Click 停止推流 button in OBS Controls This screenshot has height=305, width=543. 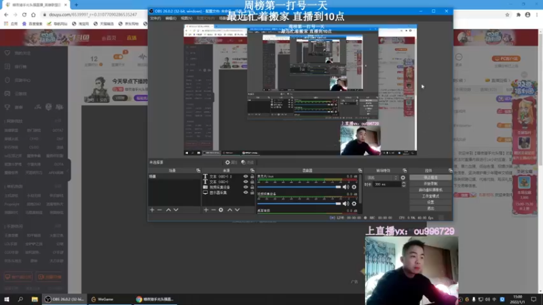coord(430,178)
